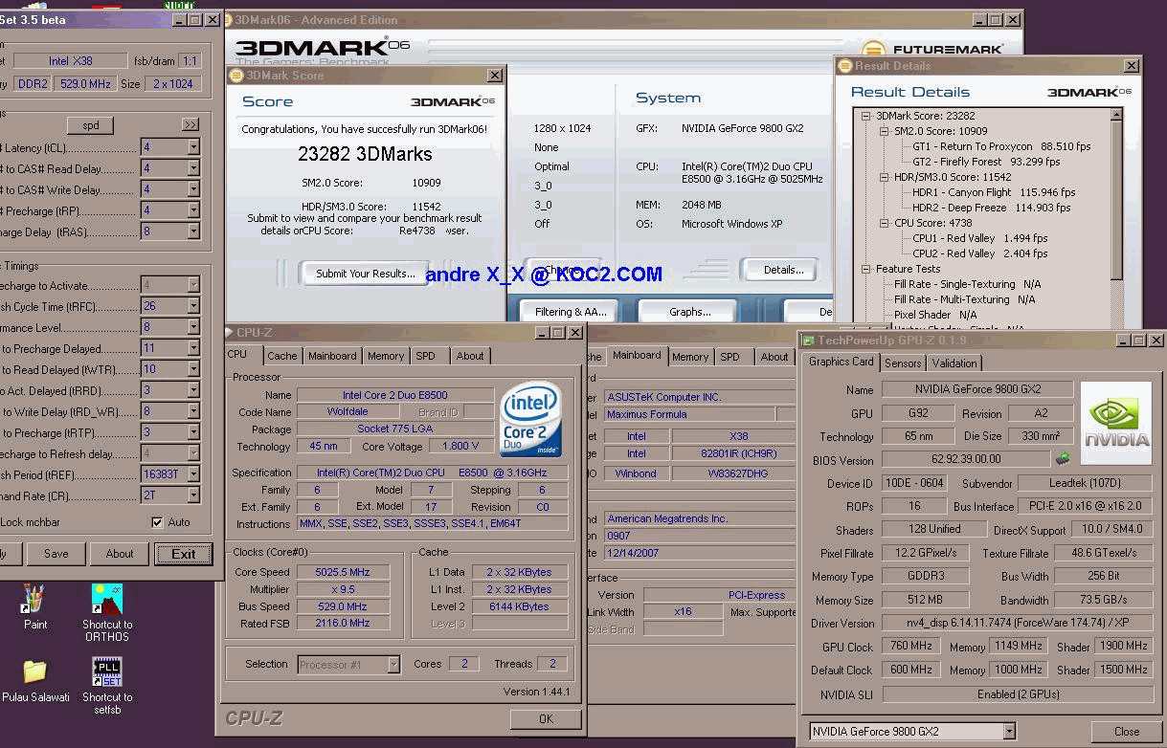Click the Save button in MemSet

56,553
